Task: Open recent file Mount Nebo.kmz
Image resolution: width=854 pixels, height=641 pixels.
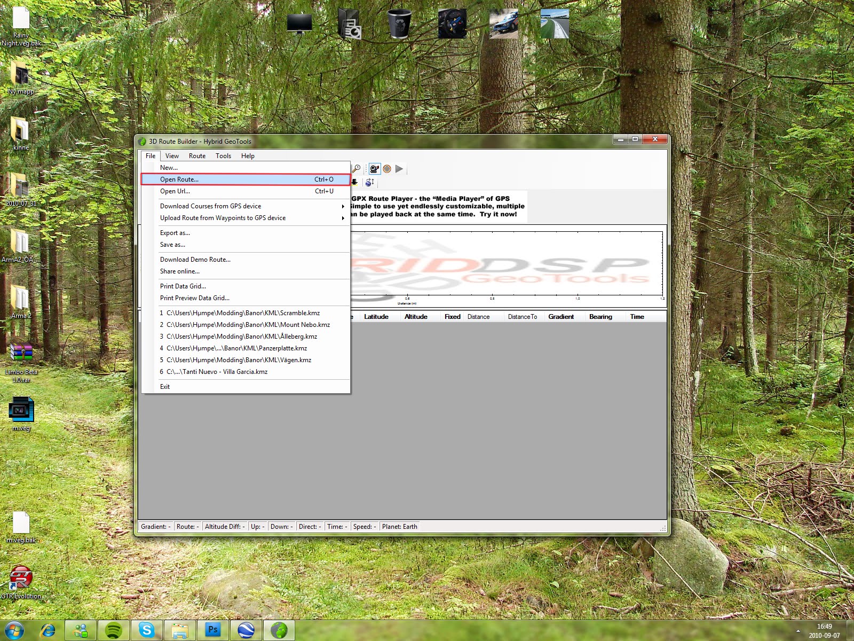Action: coord(246,325)
